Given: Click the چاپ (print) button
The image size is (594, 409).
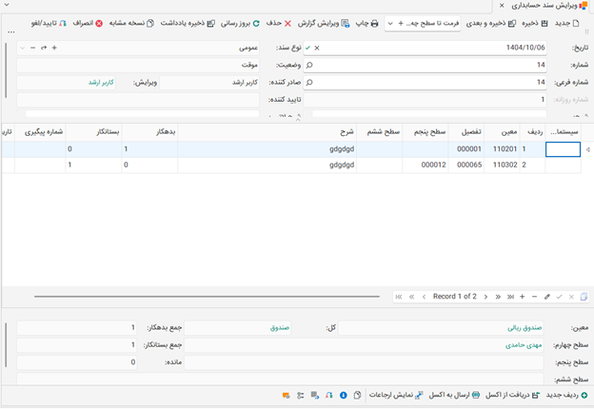Looking at the screenshot, I should coord(366,24).
